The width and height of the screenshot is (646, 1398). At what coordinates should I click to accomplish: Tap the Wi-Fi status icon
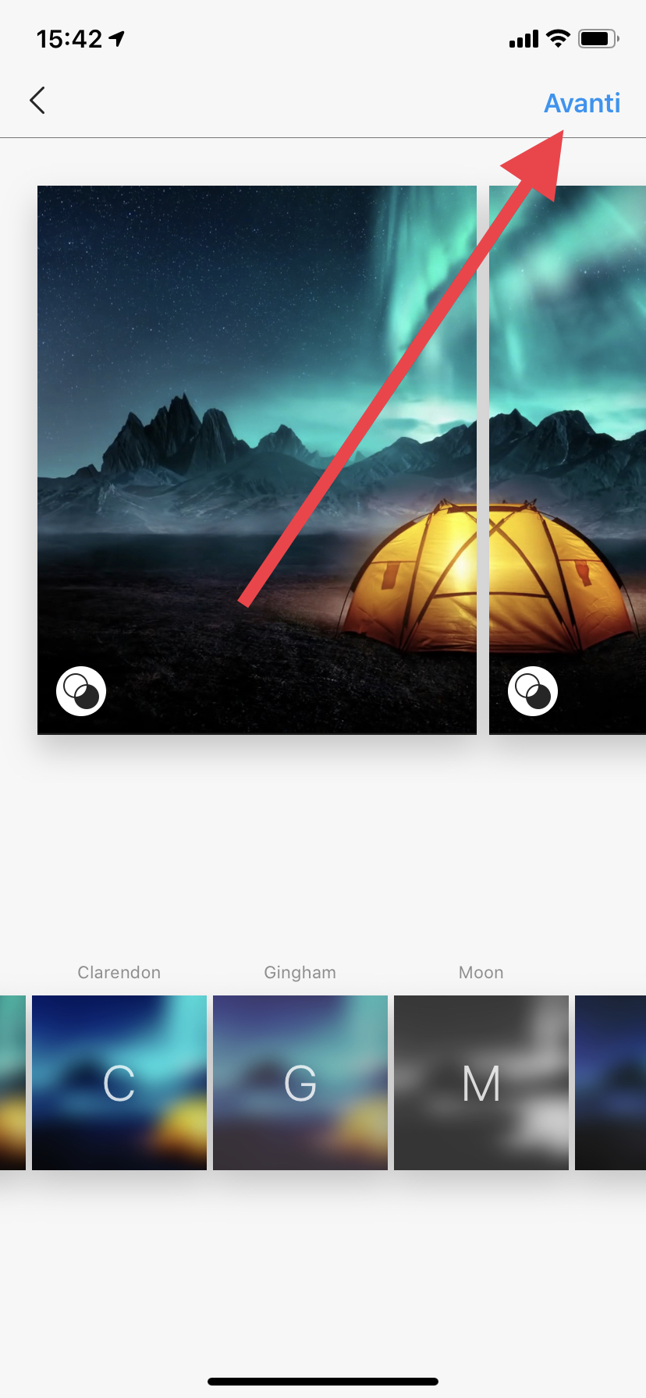[558, 38]
